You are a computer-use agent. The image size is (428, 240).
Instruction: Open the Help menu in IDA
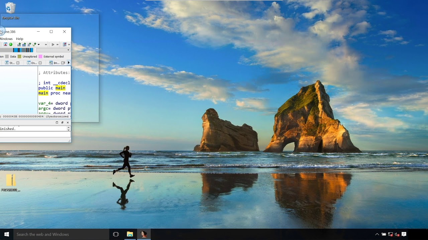20,39
